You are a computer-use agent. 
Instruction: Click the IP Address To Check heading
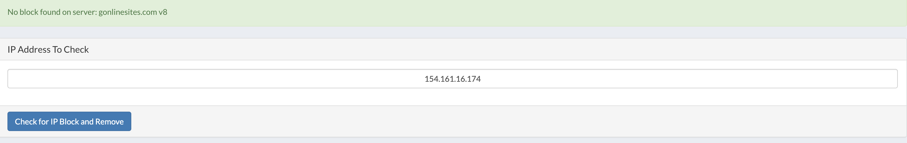(x=48, y=50)
